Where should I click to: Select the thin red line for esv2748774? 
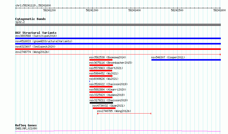118,54
